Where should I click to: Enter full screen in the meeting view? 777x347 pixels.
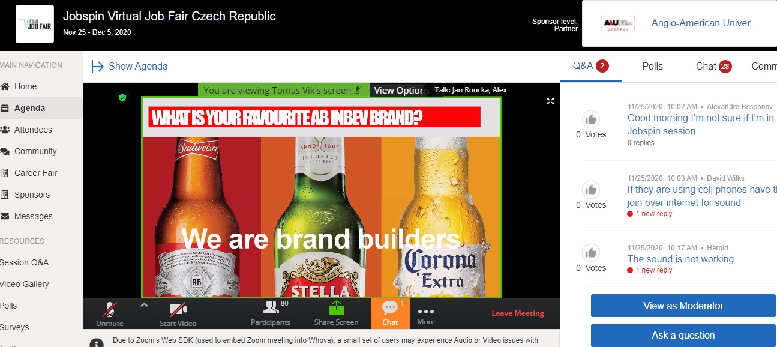tap(550, 101)
